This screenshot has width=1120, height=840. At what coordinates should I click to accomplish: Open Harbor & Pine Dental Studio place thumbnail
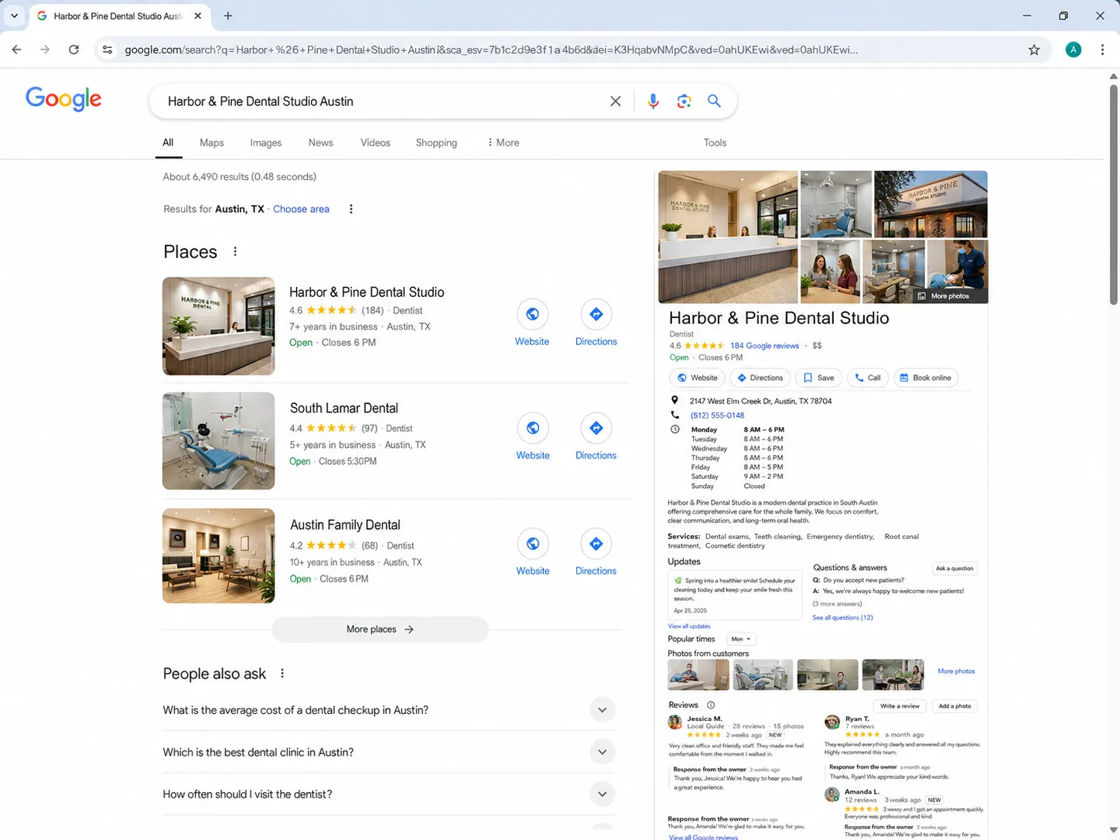point(218,326)
